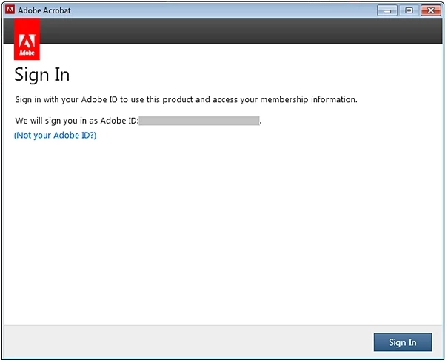Click the grayed-out Adobe ID field
Image resolution: width=448 pixels, height=363 pixels.
point(199,121)
